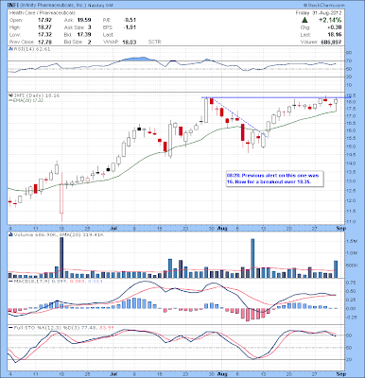Click the tall August volume spike bar
The height and width of the screenshot is (378, 365).
pyautogui.click(x=252, y=258)
